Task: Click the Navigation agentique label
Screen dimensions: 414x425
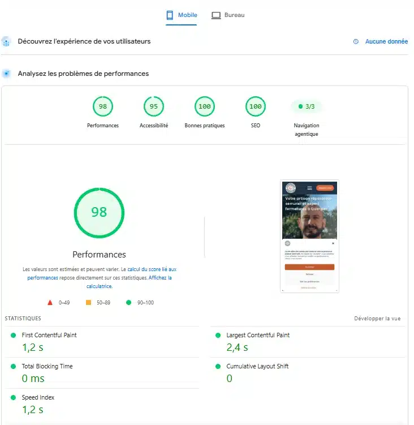Action: pos(307,130)
